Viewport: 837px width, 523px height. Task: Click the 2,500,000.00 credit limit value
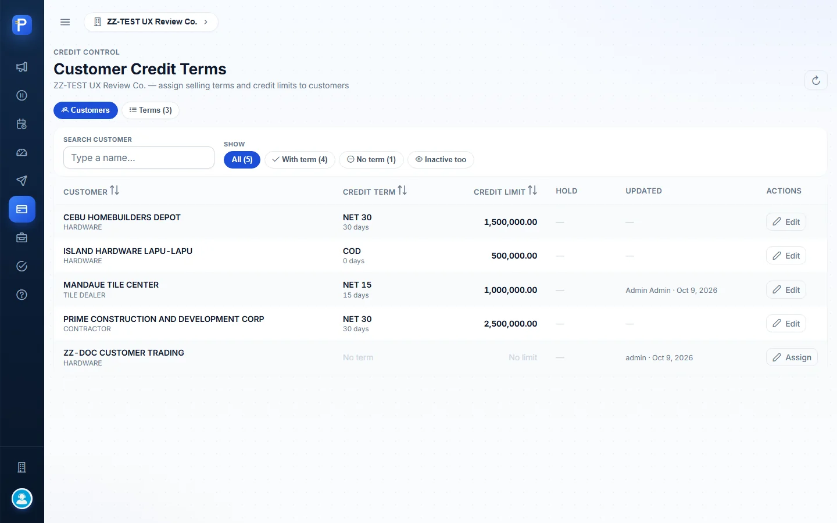(510, 324)
